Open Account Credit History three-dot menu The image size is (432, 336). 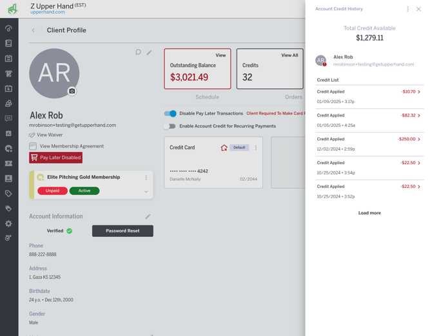coord(407,9)
